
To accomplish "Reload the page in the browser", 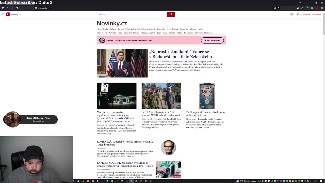I will (x=17, y=8).
